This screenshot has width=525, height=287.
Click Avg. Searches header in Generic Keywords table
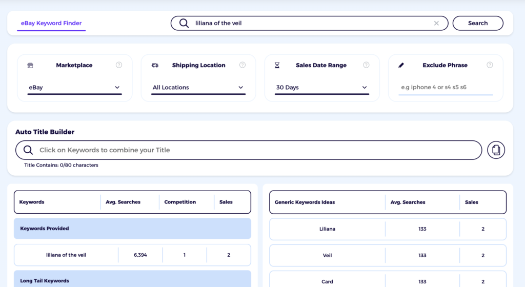(x=408, y=202)
